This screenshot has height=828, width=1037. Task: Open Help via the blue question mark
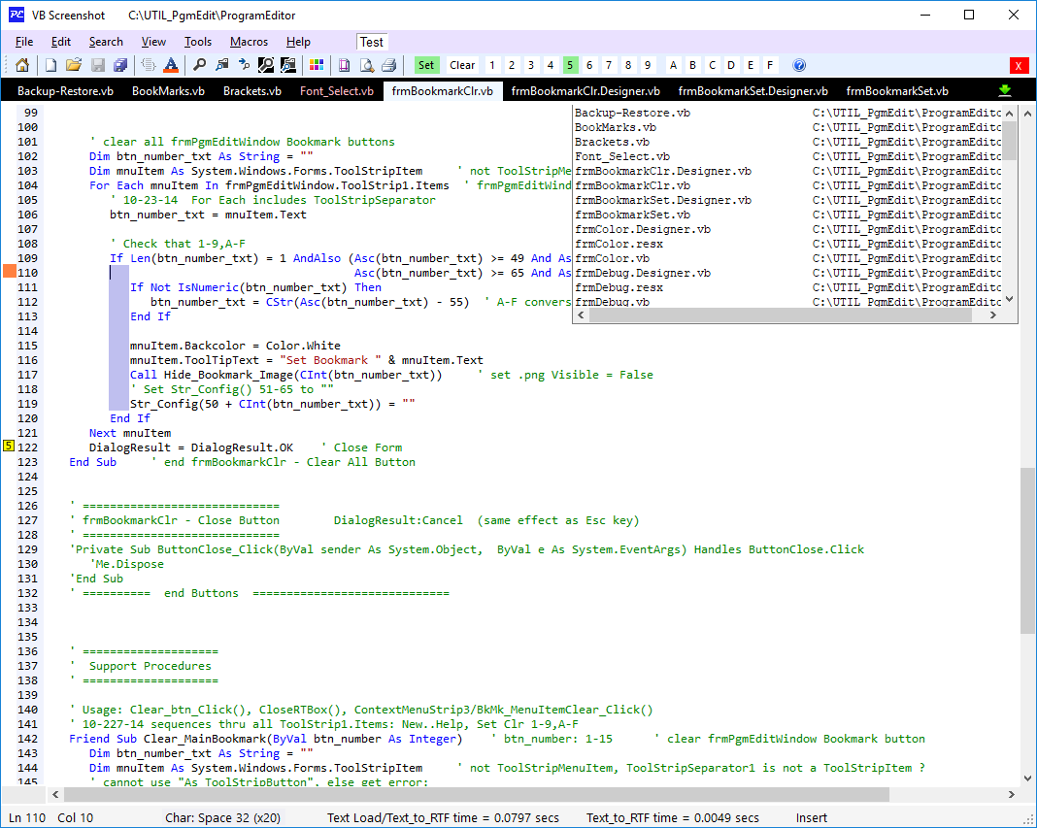pos(799,65)
